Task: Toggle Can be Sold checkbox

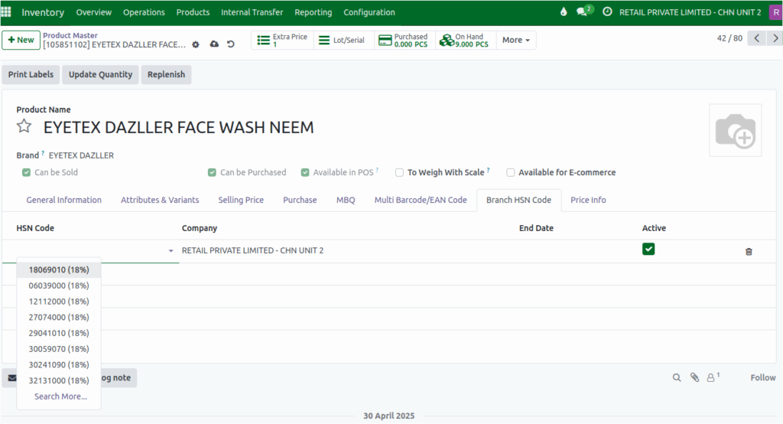Action: [x=27, y=172]
